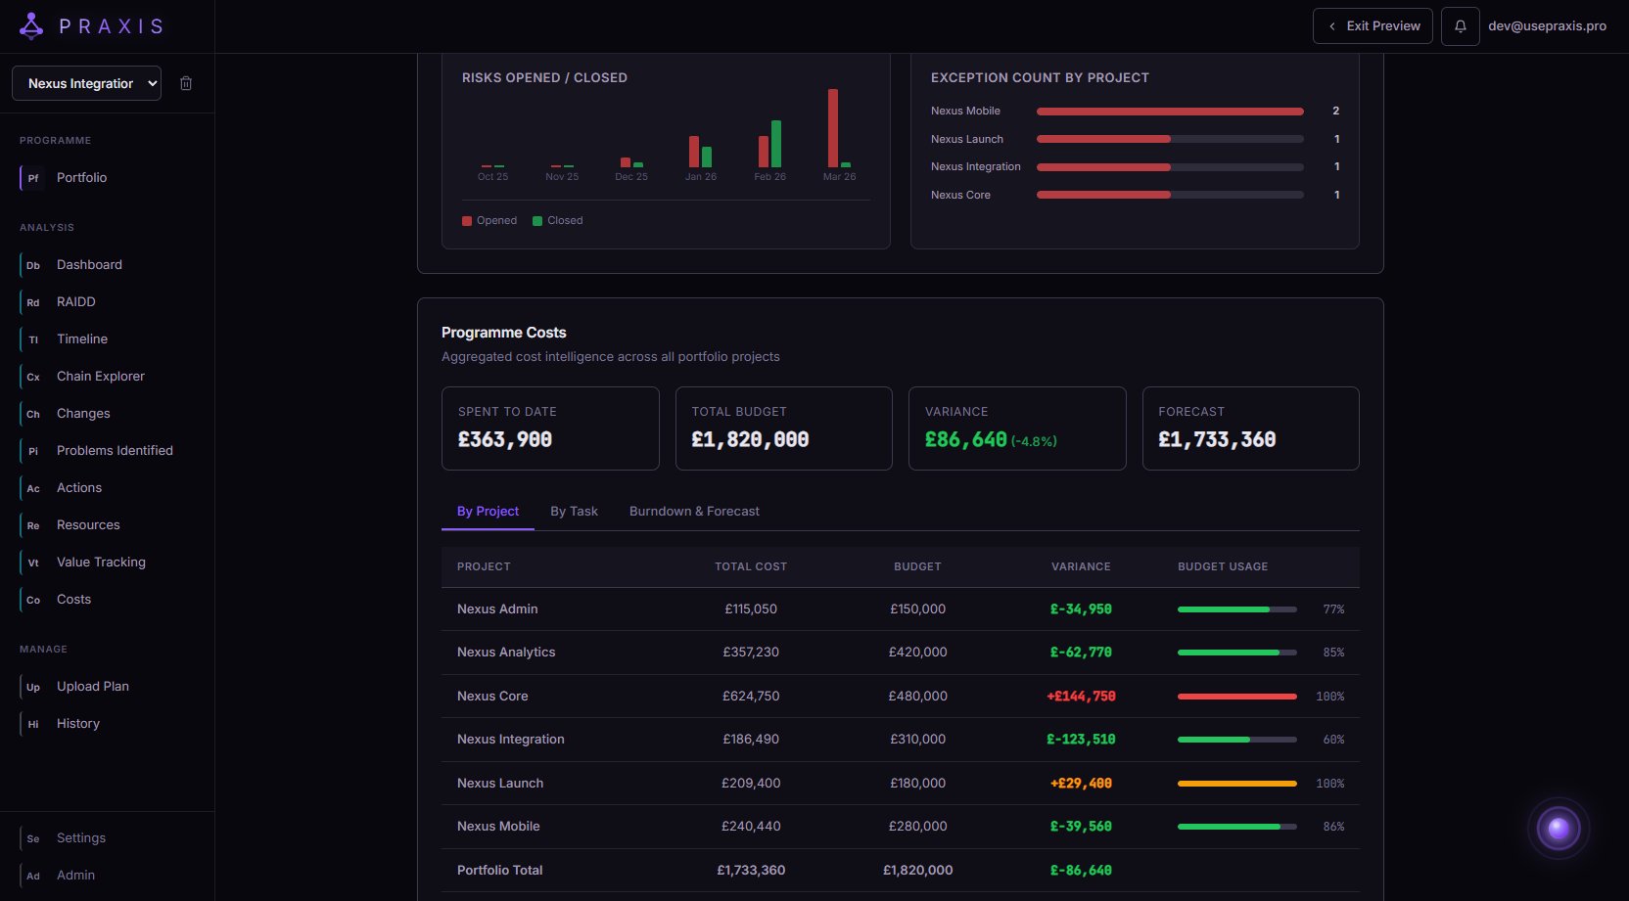Expand the PROGRAMME section in the sidebar
This screenshot has height=901, width=1629.
[56, 140]
